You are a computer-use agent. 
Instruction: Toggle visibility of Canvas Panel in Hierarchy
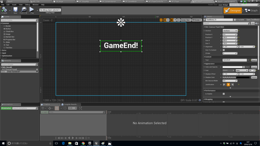pyautogui.click(x=37, y=69)
